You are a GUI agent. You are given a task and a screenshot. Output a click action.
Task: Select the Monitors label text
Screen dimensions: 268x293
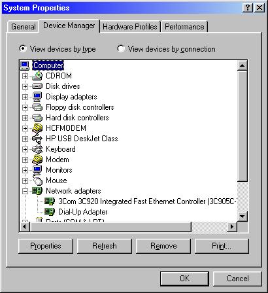point(59,170)
